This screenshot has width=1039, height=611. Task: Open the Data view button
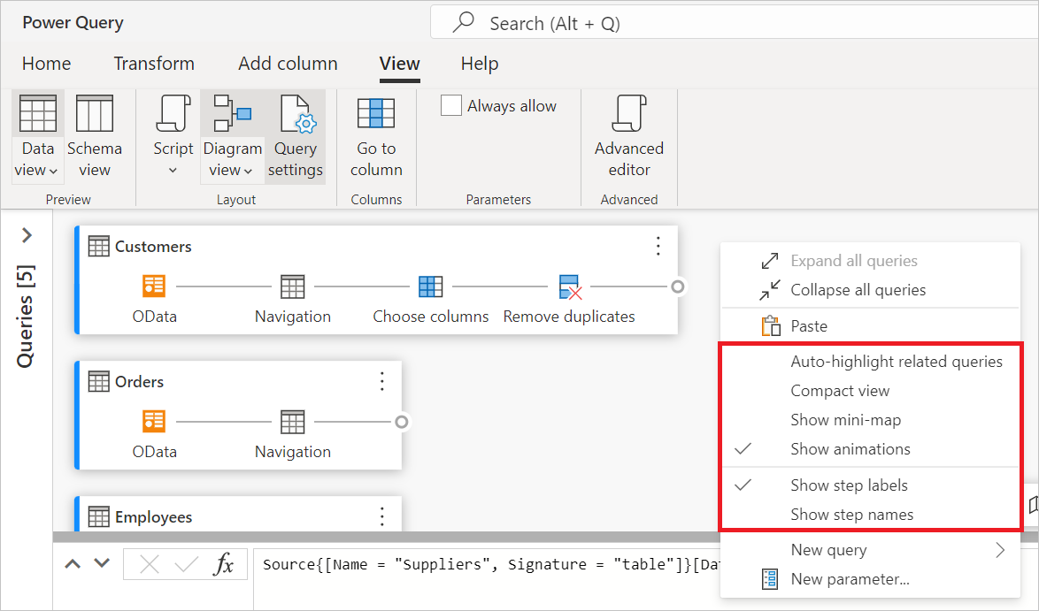pos(38,136)
